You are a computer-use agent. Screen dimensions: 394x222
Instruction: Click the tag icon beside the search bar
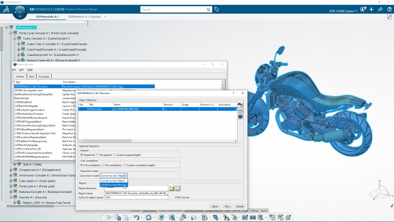217,9
